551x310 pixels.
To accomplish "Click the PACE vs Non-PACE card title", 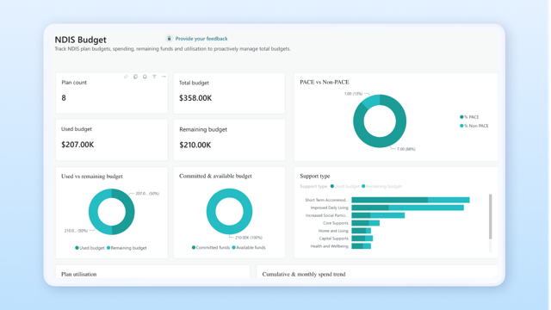I will pyautogui.click(x=325, y=83).
